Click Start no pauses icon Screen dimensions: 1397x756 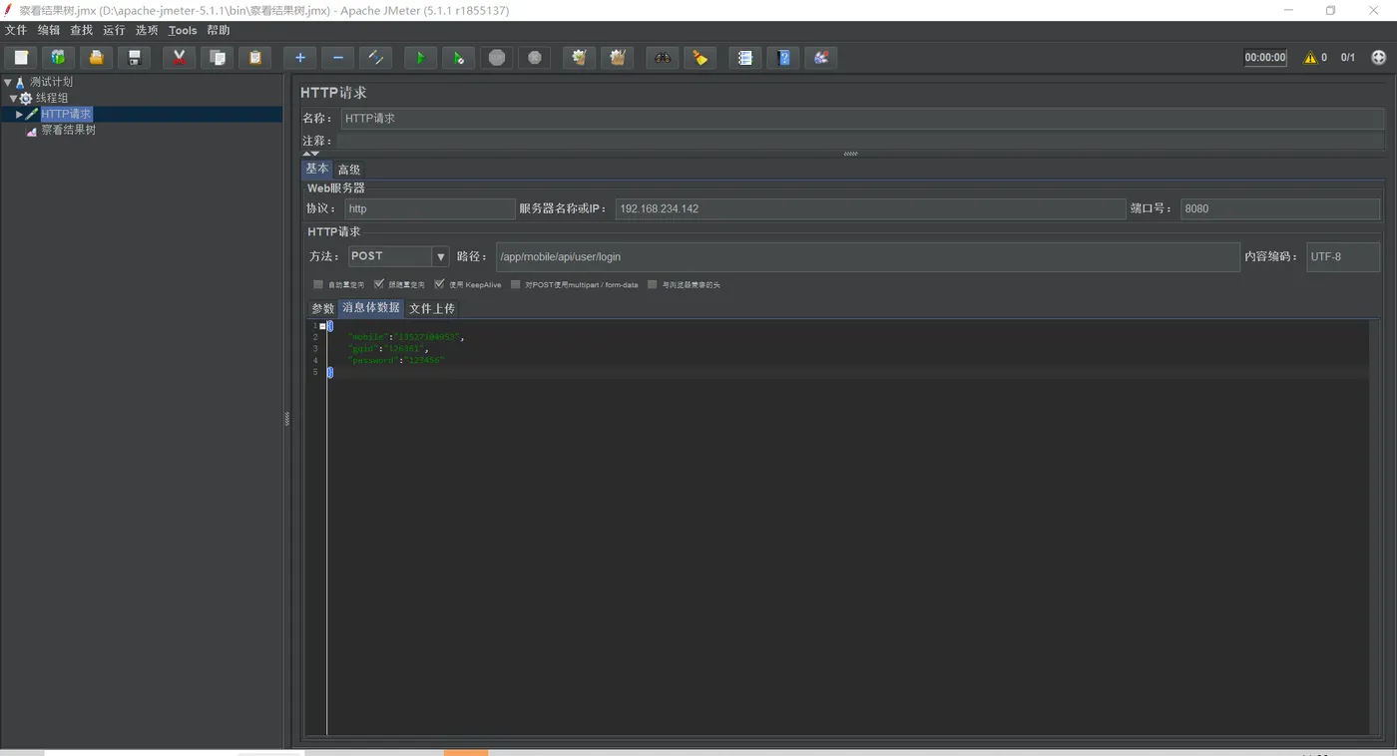tap(458, 58)
